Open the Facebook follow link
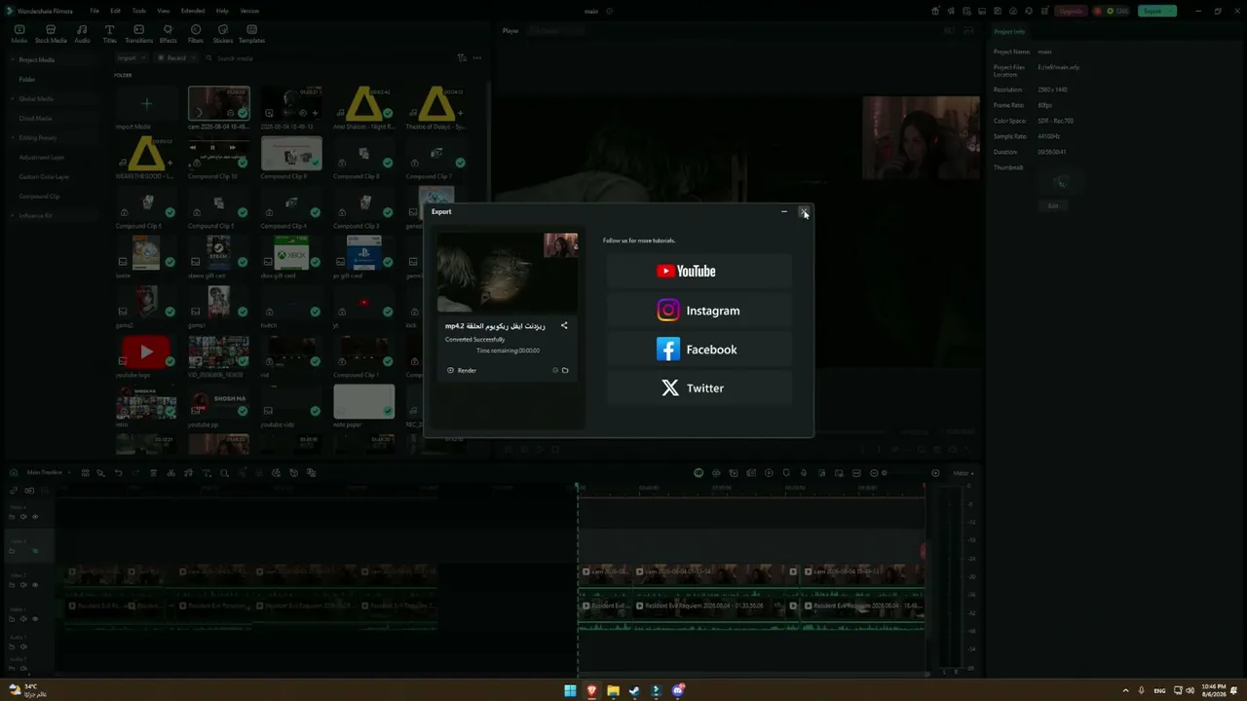This screenshot has width=1247, height=701. pyautogui.click(x=699, y=350)
